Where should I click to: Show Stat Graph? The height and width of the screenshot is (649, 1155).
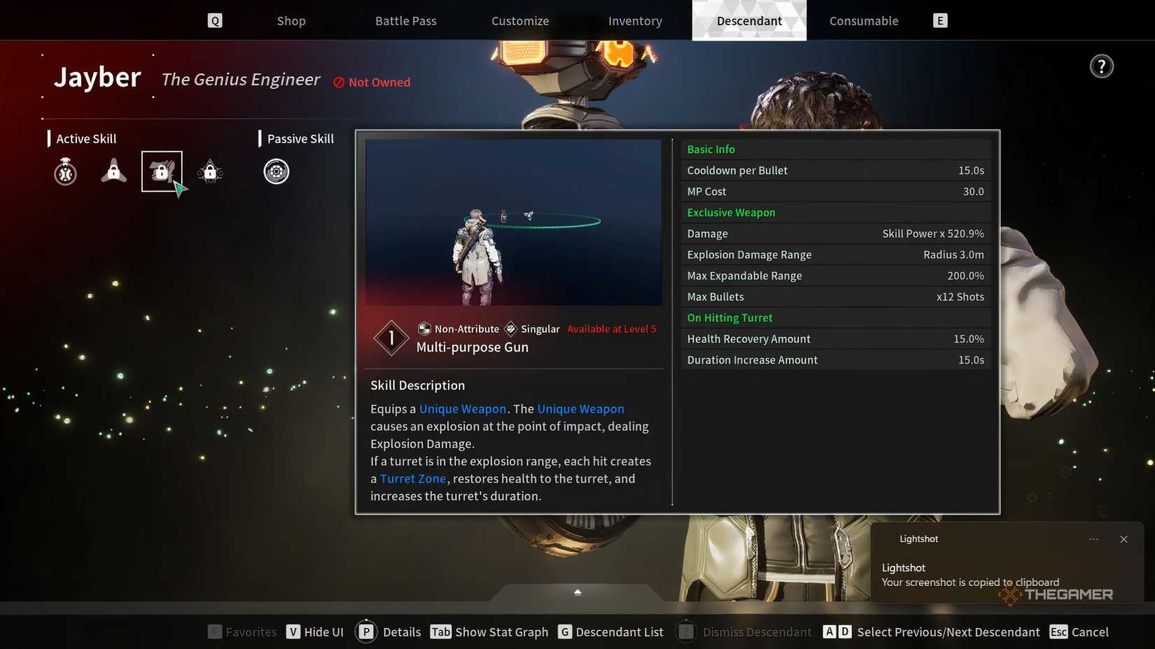(489, 632)
